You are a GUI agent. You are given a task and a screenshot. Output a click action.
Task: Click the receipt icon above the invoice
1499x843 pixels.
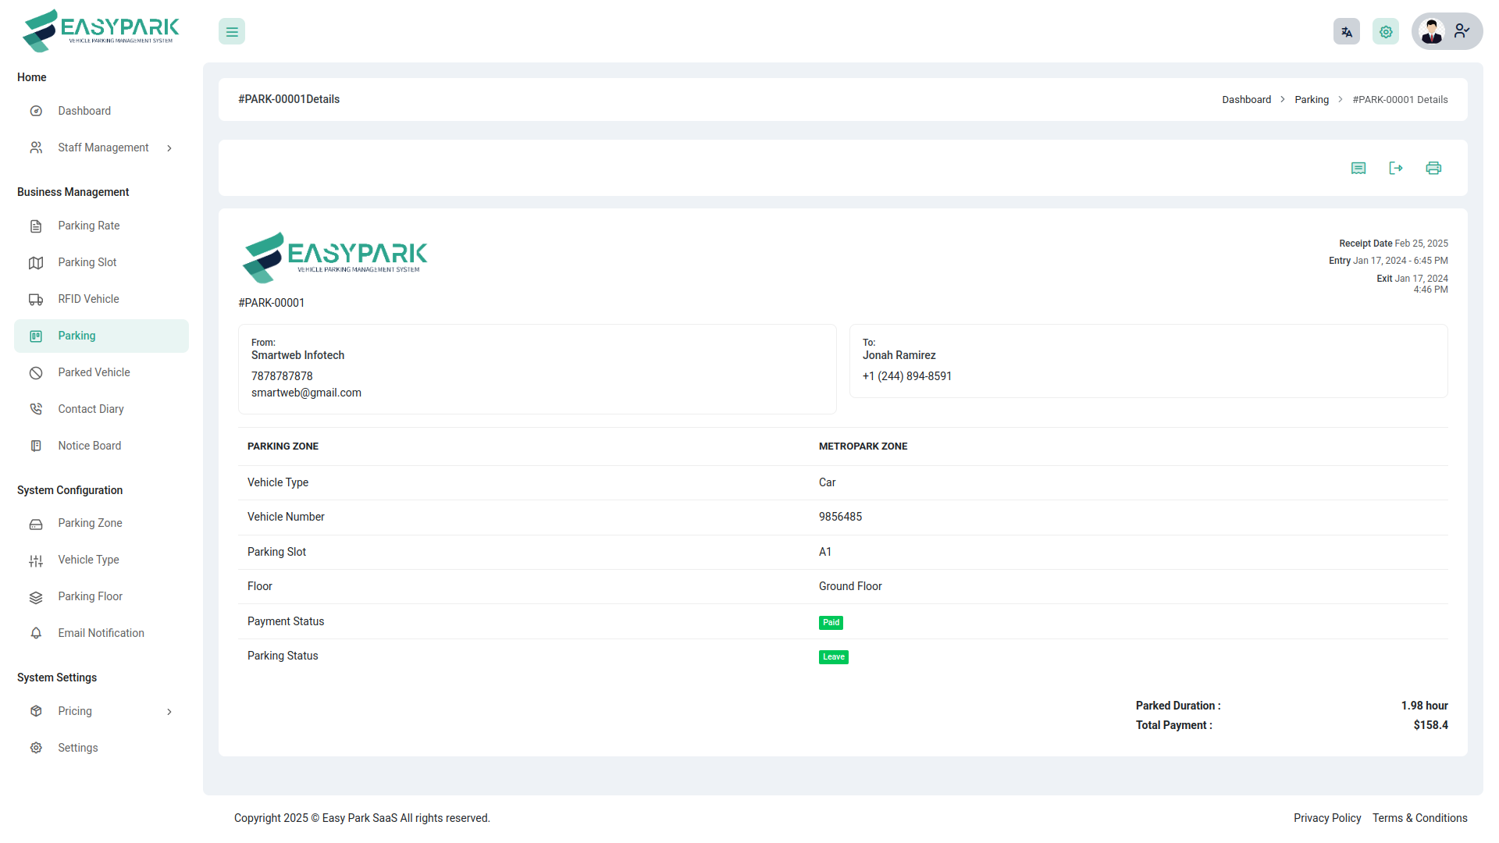point(1358,168)
